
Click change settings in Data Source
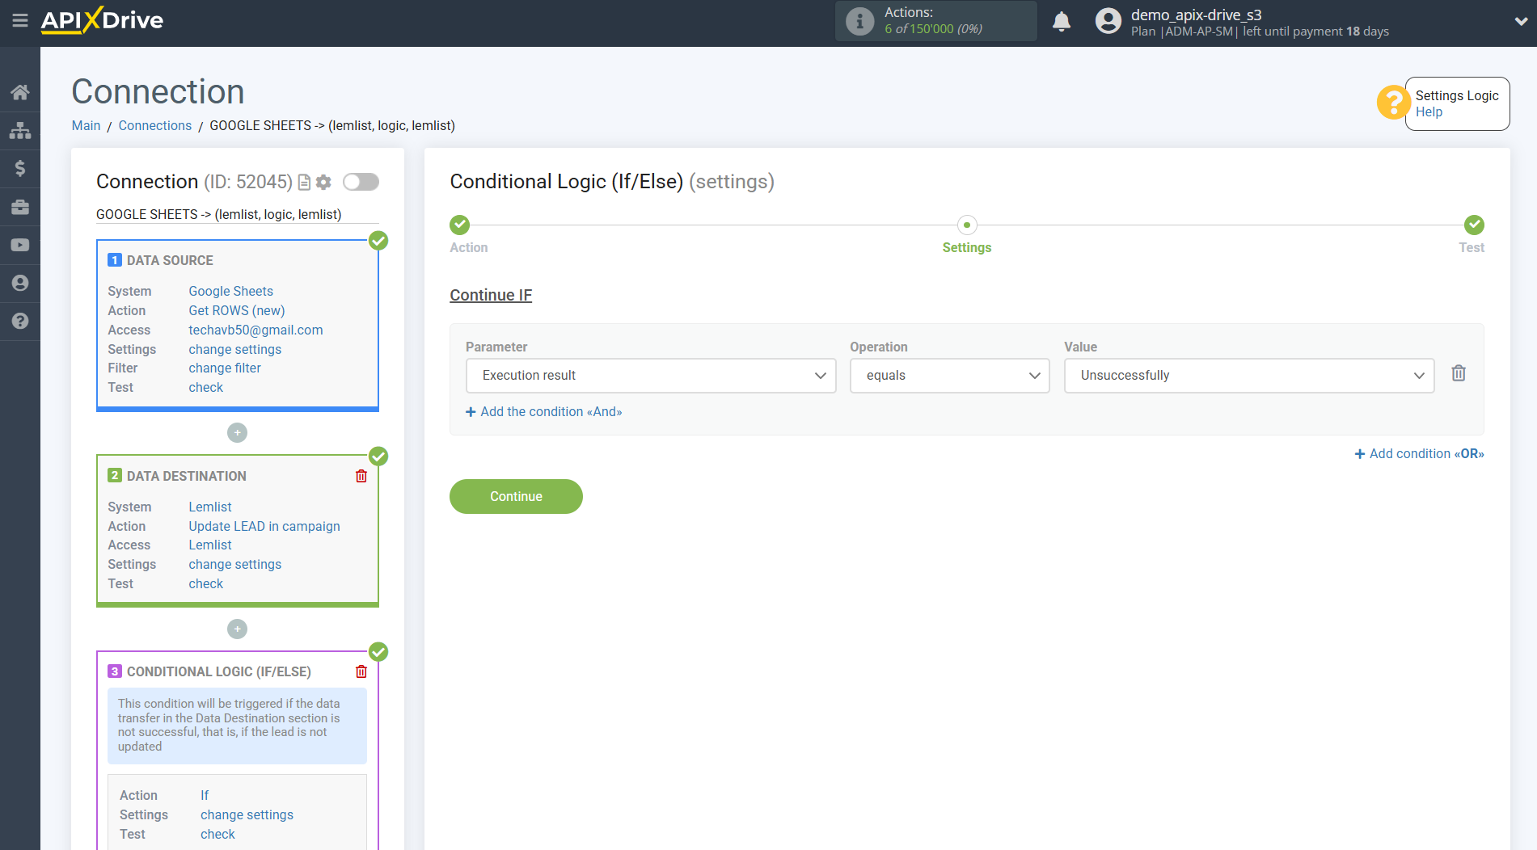click(235, 349)
